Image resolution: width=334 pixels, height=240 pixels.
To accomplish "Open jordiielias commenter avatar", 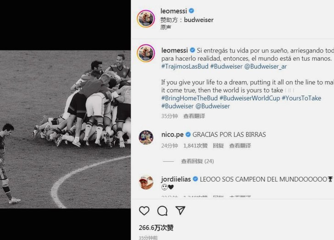I will (146, 182).
